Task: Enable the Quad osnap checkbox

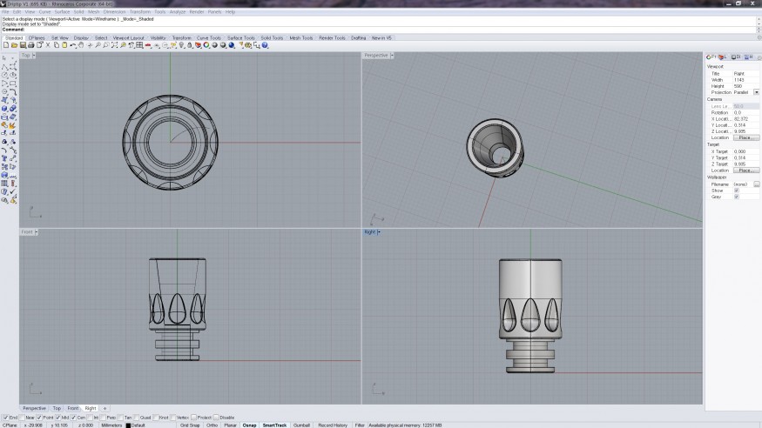Action: 136,418
